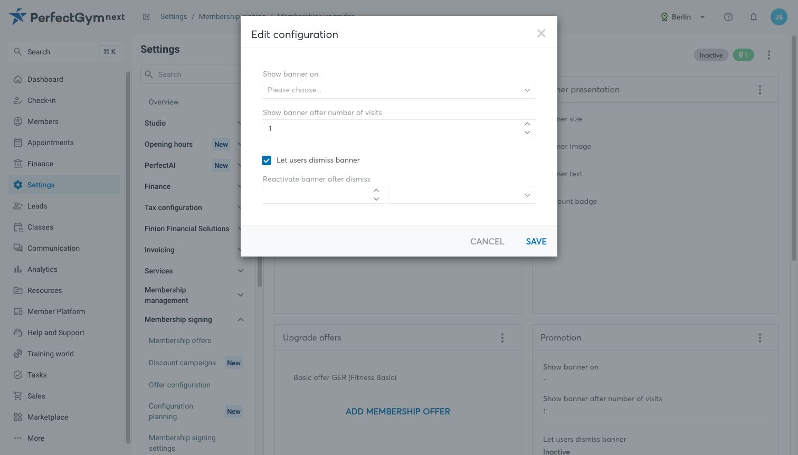The width and height of the screenshot is (798, 455).
Task: Click the PerfectGym next logo
Action: (x=67, y=17)
